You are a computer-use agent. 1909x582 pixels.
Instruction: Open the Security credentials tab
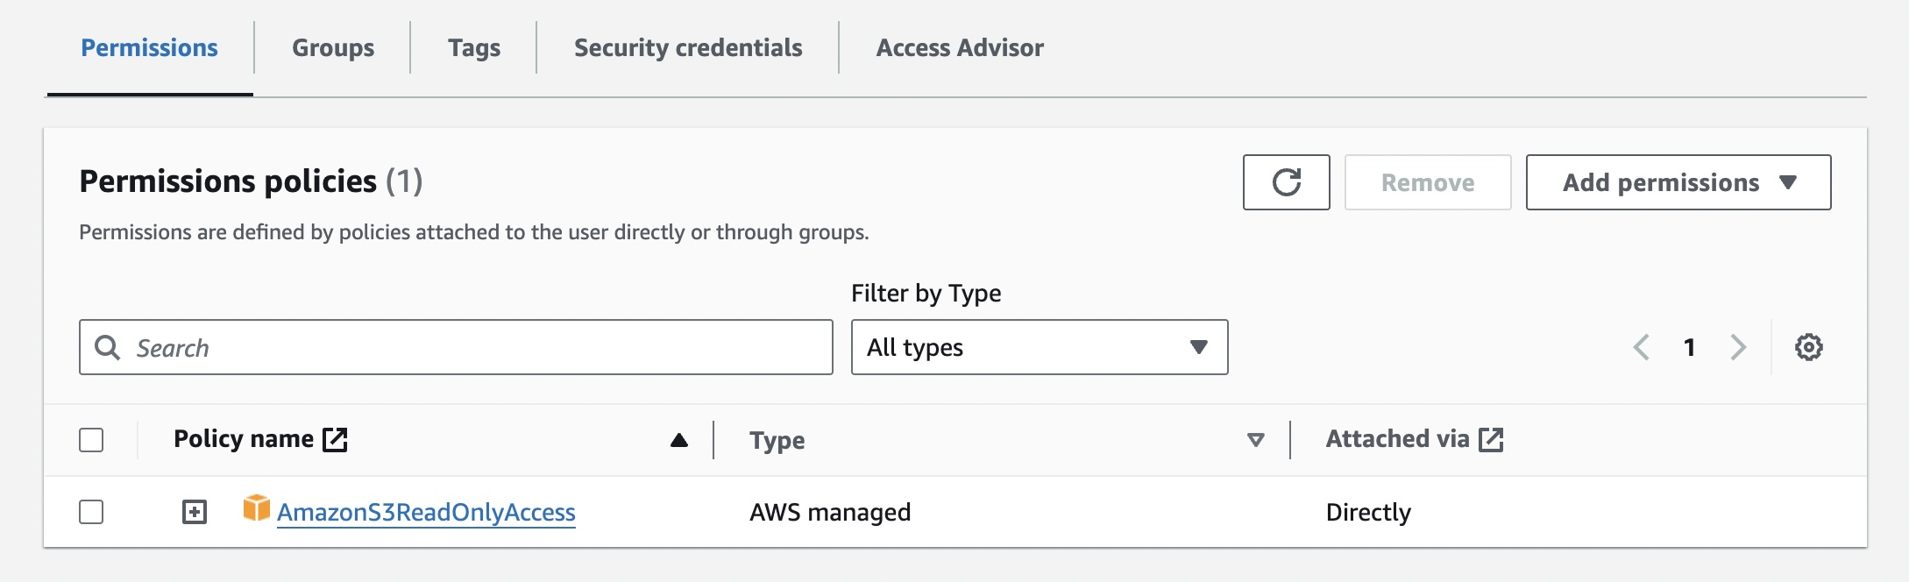(688, 48)
